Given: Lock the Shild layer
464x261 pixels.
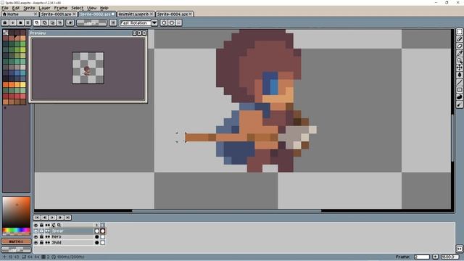Looking at the screenshot, I should (x=42, y=243).
